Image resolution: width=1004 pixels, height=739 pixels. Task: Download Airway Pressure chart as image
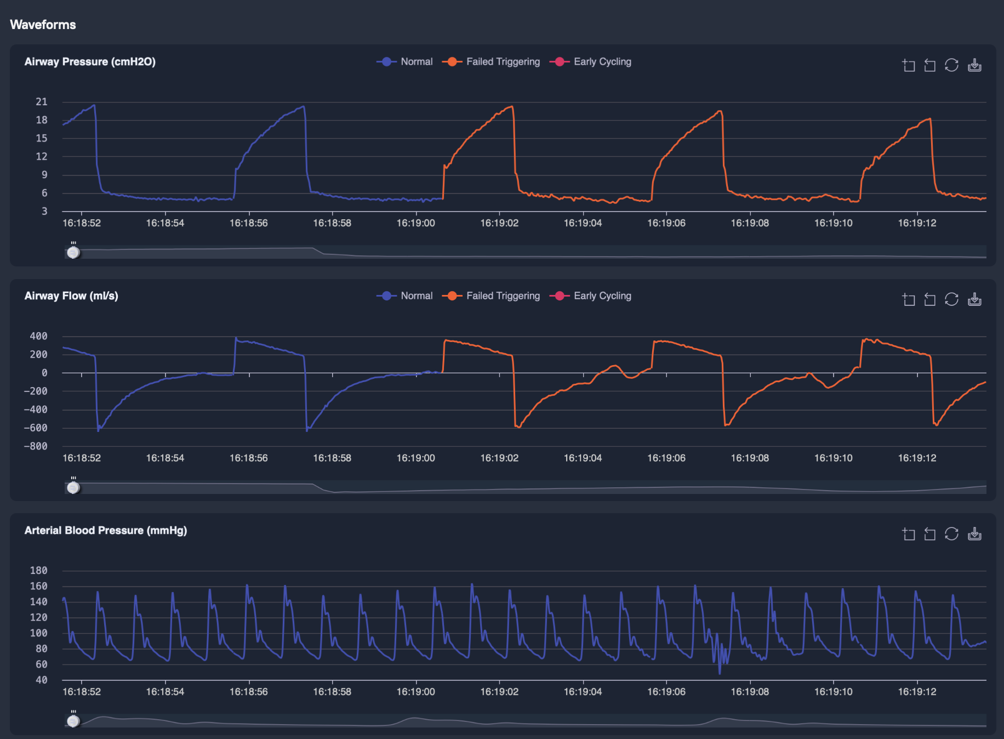[974, 65]
